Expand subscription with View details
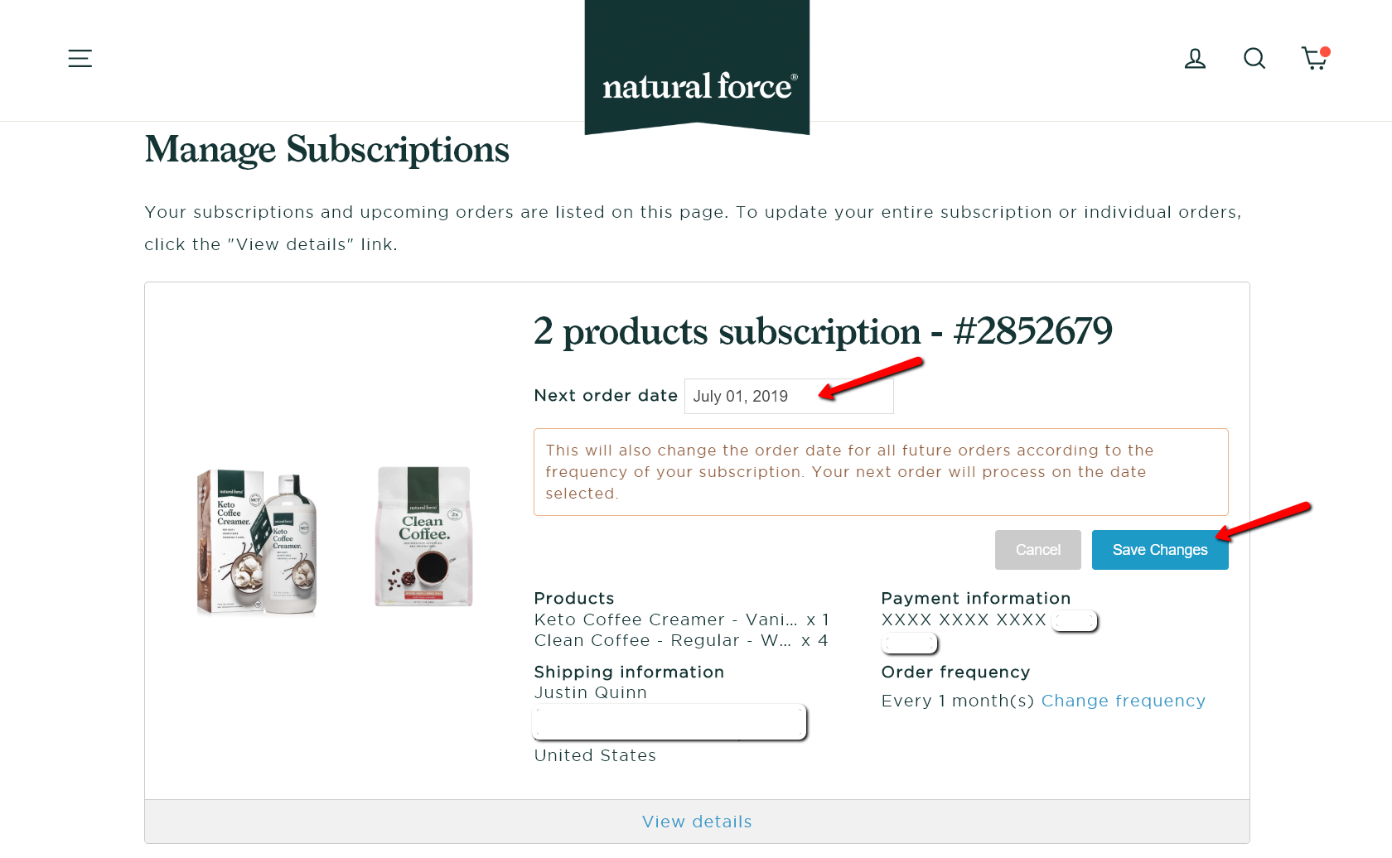 click(697, 822)
